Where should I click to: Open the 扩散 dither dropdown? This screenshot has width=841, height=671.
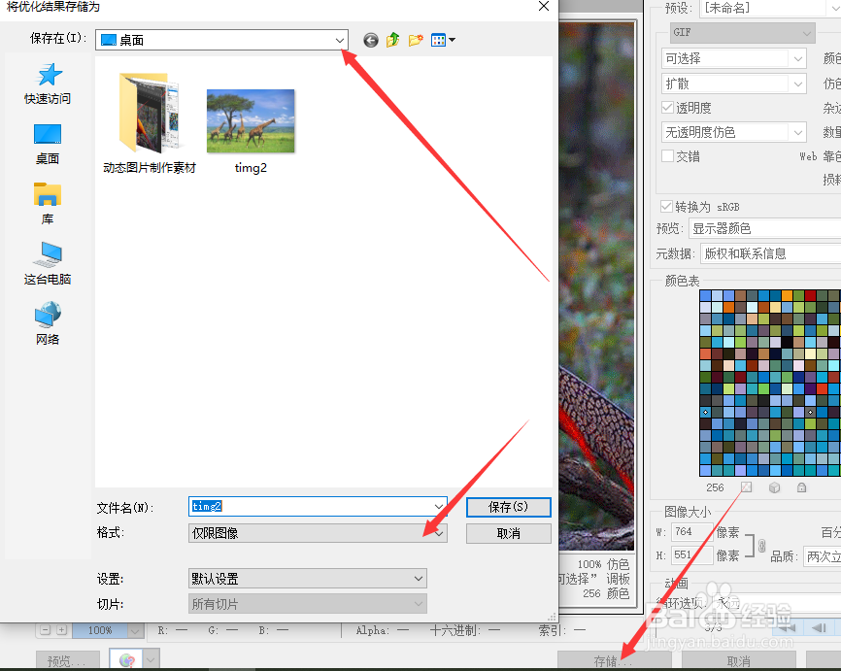[x=734, y=84]
